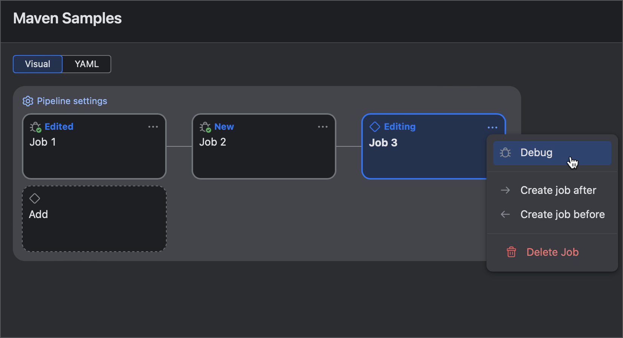Open the ellipsis menu on Job 1
Image resolution: width=623 pixels, height=338 pixels.
153,127
